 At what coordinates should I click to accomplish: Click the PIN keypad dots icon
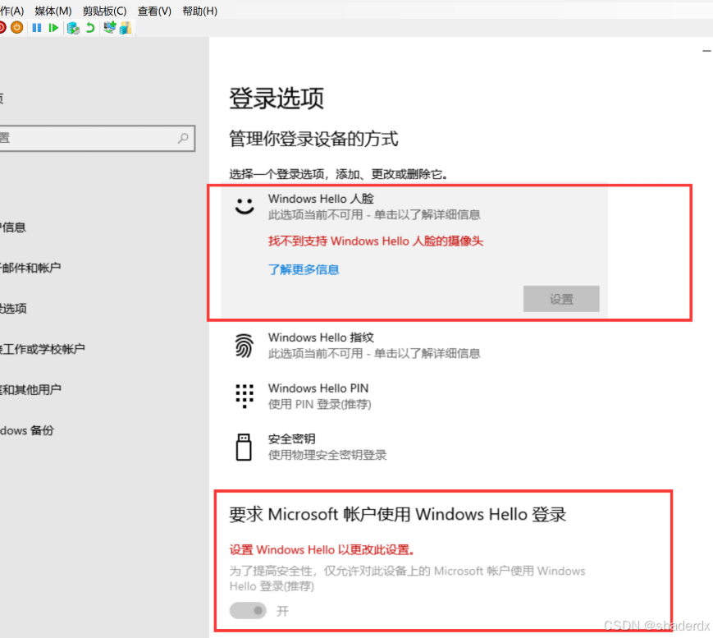[x=245, y=396]
